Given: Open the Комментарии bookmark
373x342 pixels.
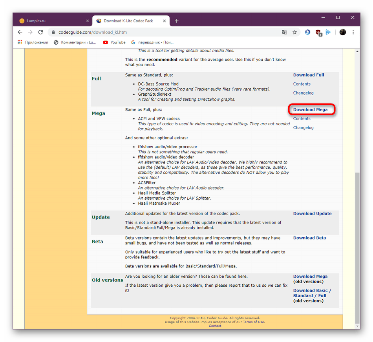Looking at the screenshot, I should (x=75, y=42).
